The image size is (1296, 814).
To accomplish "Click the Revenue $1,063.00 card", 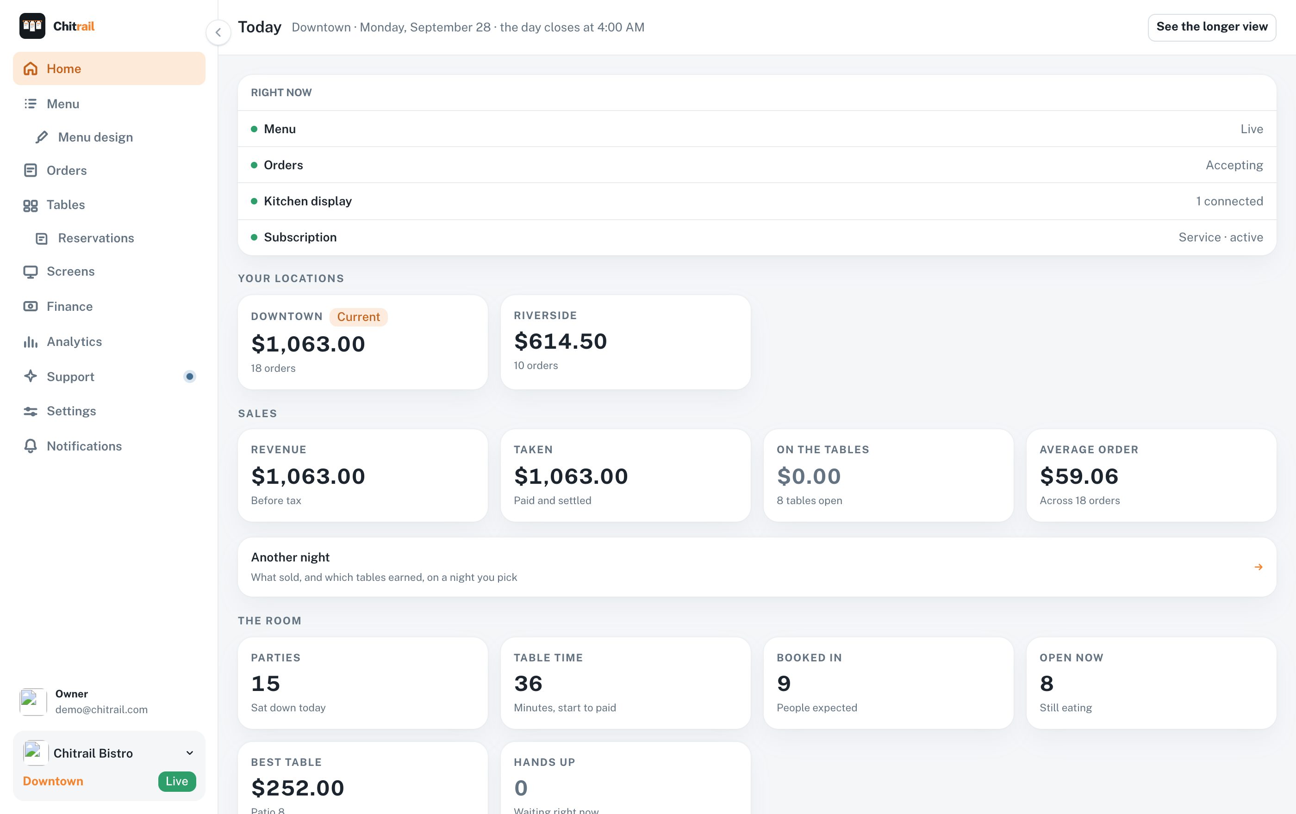I will click(x=363, y=475).
